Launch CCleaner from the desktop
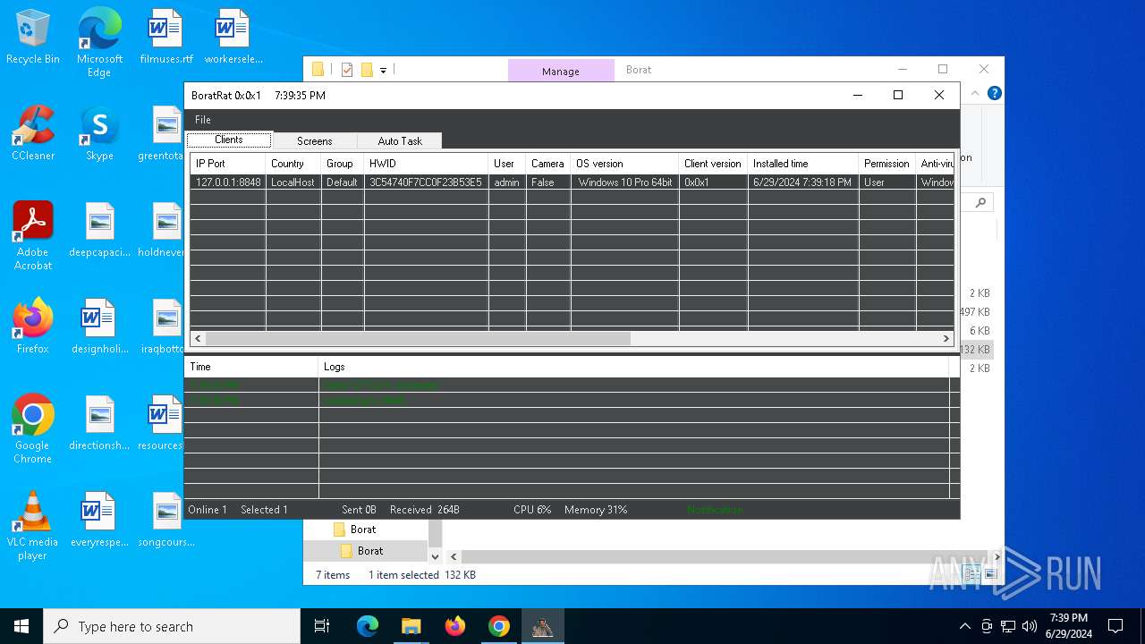This screenshot has height=644, width=1145. click(x=33, y=133)
